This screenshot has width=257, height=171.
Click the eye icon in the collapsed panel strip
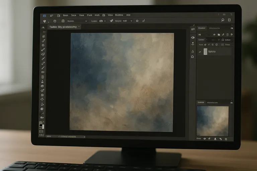[193, 37]
